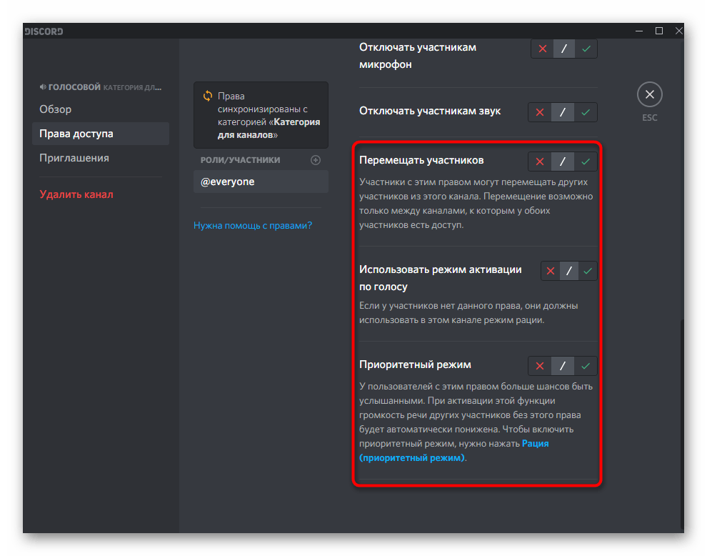This screenshot has width=707, height=556.
Task: Set 'Приоритетный режим' to neutral slash
Action: point(563,366)
